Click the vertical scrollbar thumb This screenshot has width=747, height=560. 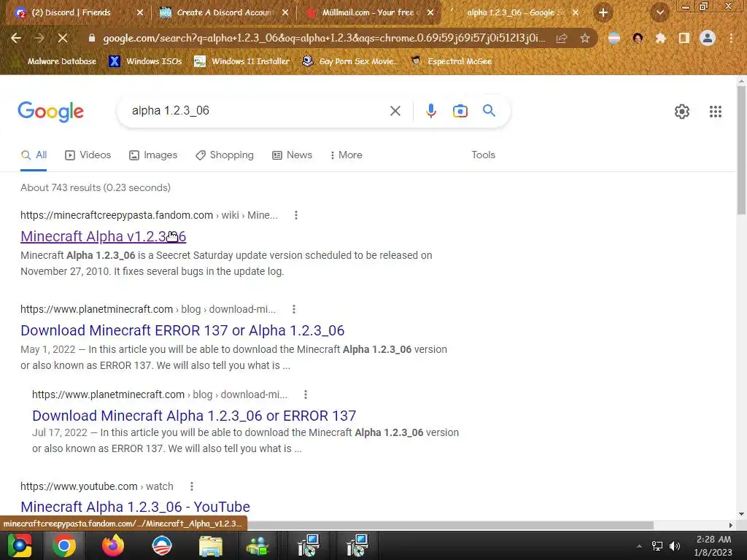tap(741, 150)
